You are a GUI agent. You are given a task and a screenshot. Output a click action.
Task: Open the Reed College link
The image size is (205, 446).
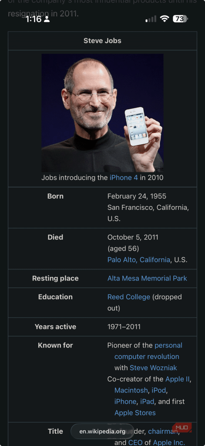coord(129,297)
